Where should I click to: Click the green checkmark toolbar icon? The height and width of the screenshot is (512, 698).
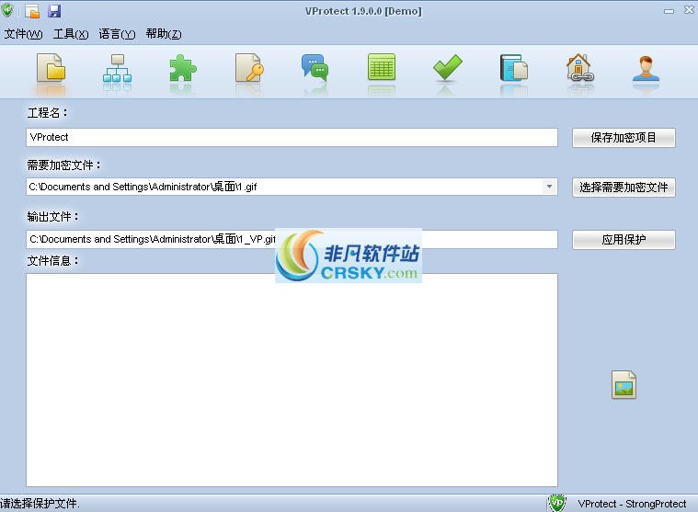447,68
